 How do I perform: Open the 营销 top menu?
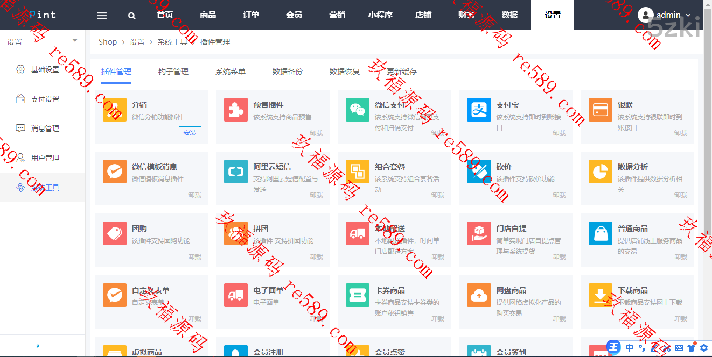(x=337, y=15)
